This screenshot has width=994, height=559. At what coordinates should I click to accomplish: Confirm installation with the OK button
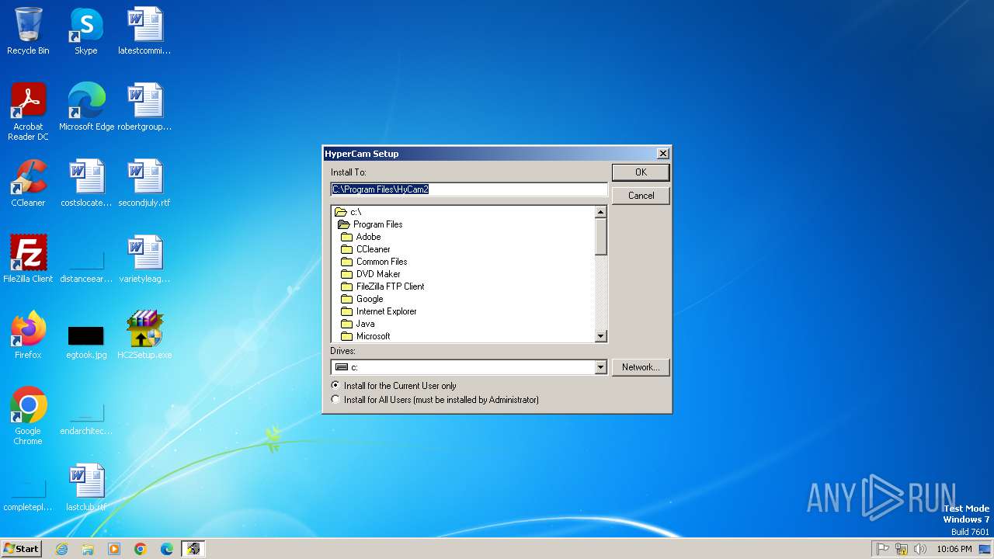(641, 172)
